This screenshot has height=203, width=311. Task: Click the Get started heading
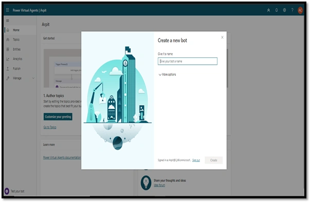coord(49,38)
